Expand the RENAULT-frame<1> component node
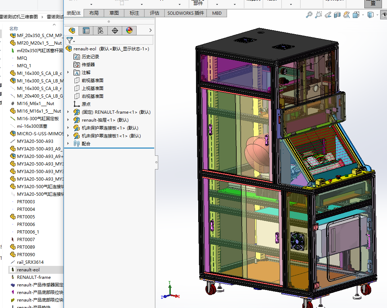 68,112
